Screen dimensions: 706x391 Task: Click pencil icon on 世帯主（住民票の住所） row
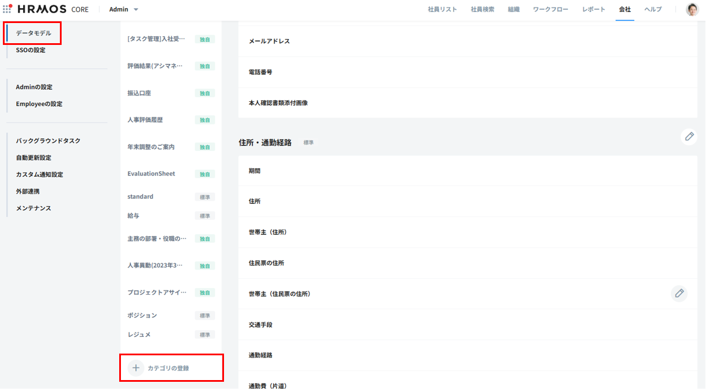tap(679, 294)
